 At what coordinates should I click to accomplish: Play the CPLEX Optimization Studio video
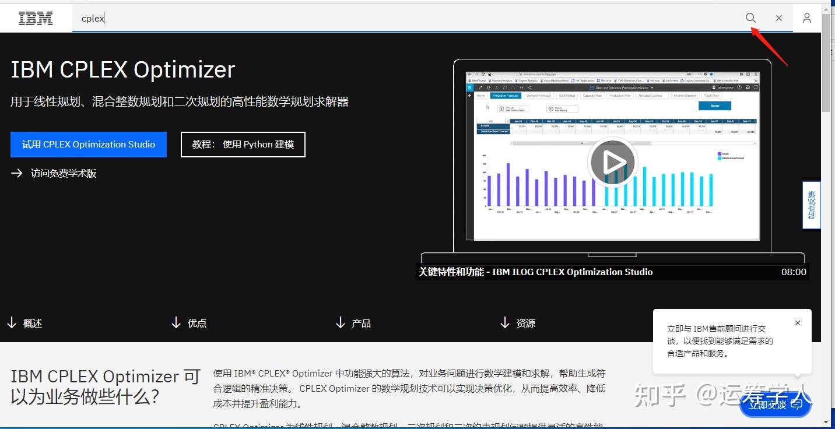click(x=612, y=163)
